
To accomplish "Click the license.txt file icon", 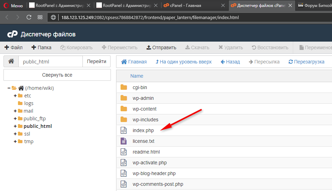I will 124,141.
